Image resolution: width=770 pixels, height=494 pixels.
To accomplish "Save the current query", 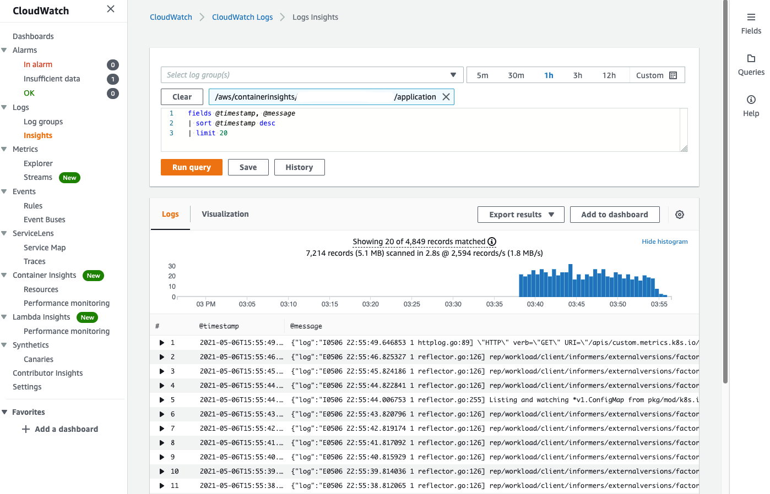I will click(x=248, y=167).
